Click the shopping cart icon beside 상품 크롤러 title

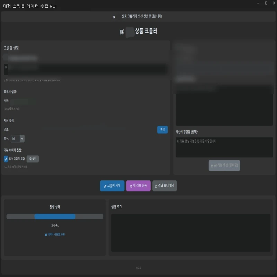pyautogui.click(x=122, y=32)
